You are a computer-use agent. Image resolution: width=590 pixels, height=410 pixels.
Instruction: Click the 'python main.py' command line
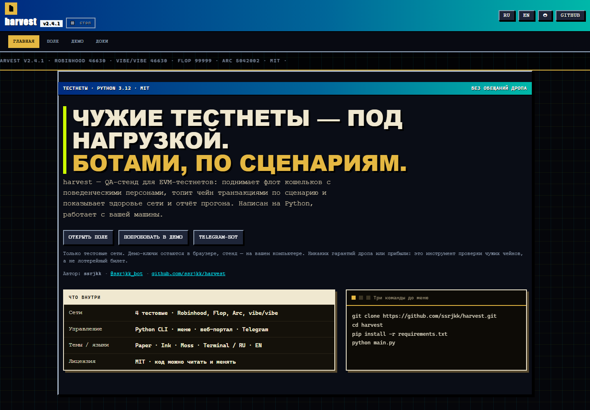tap(374, 343)
